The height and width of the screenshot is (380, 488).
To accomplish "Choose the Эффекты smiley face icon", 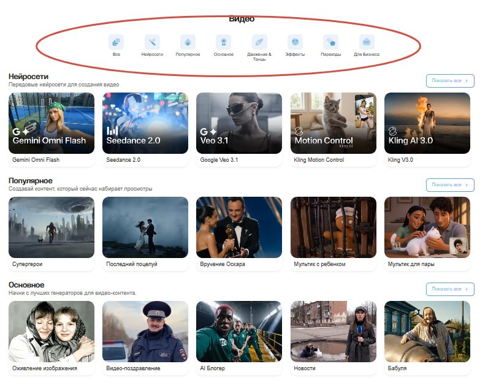I will [295, 42].
